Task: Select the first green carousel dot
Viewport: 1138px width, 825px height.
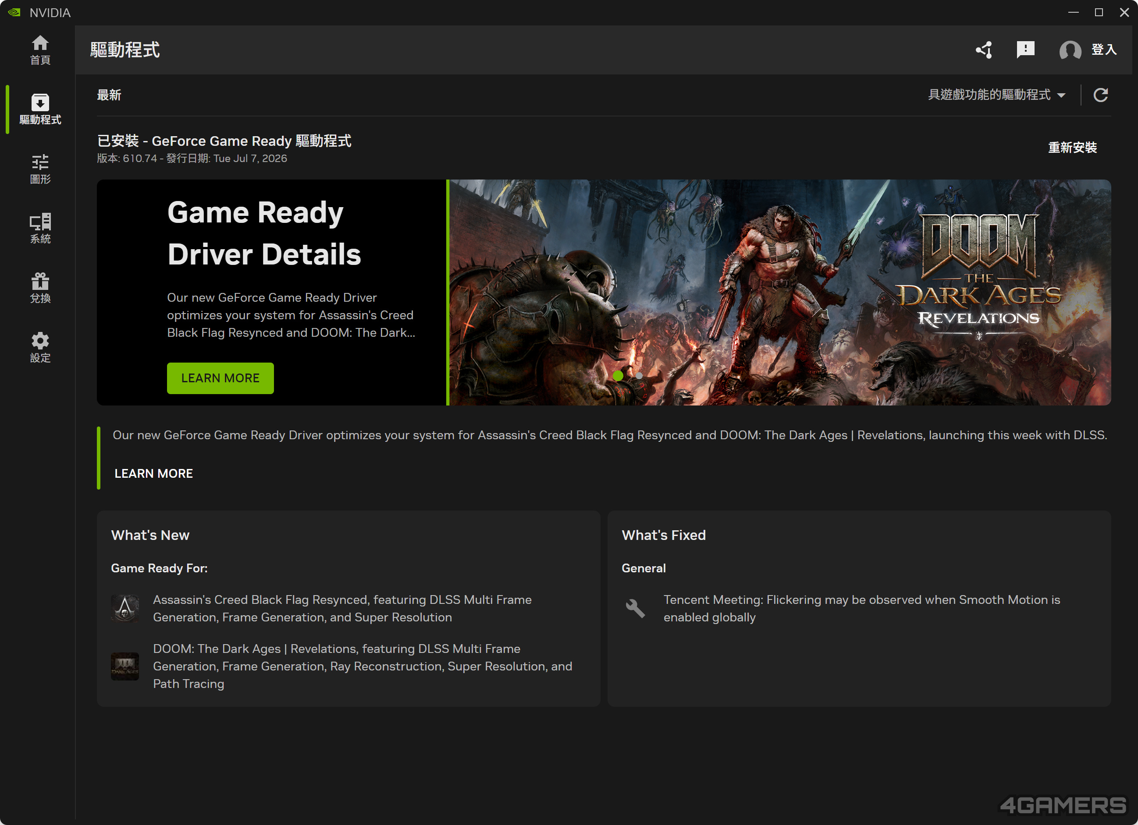Action: click(x=618, y=375)
